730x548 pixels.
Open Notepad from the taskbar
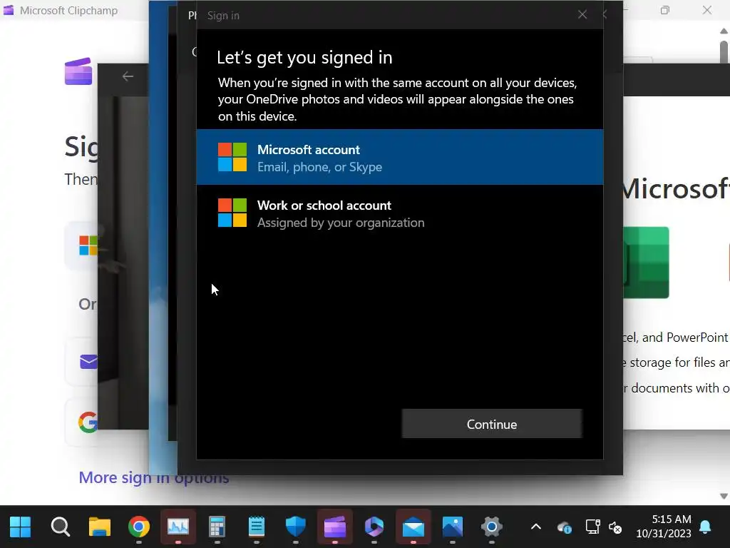(x=257, y=527)
